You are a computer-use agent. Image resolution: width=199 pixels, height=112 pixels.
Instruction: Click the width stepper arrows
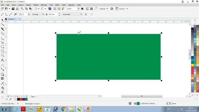pos(59,14)
